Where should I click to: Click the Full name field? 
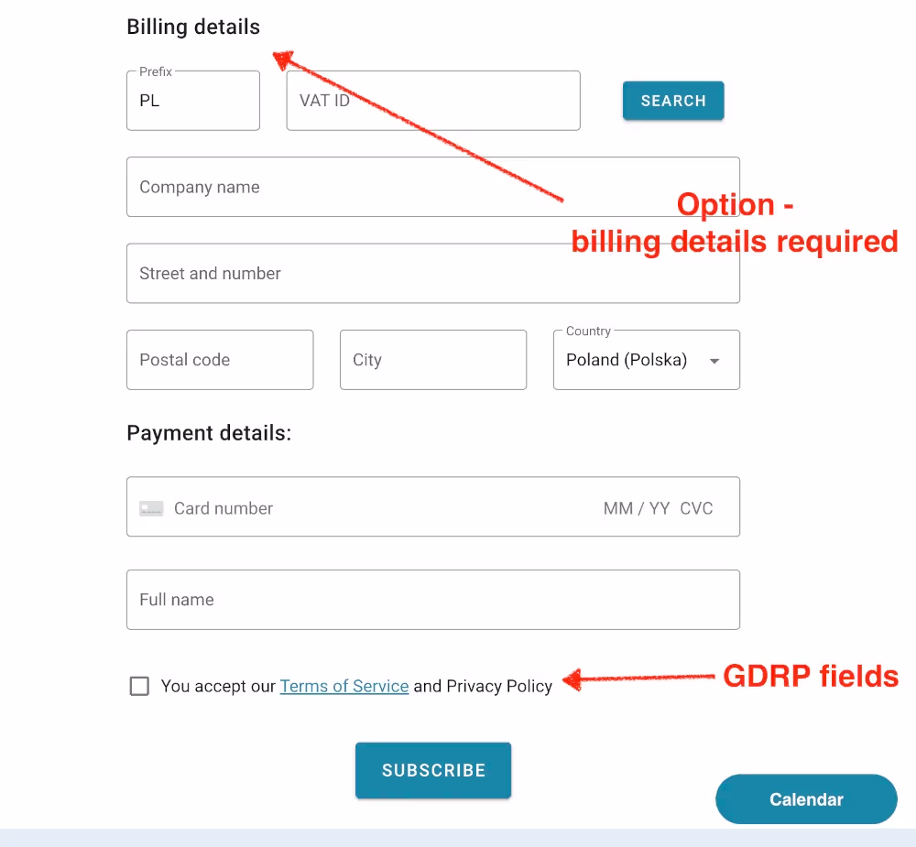(432, 600)
